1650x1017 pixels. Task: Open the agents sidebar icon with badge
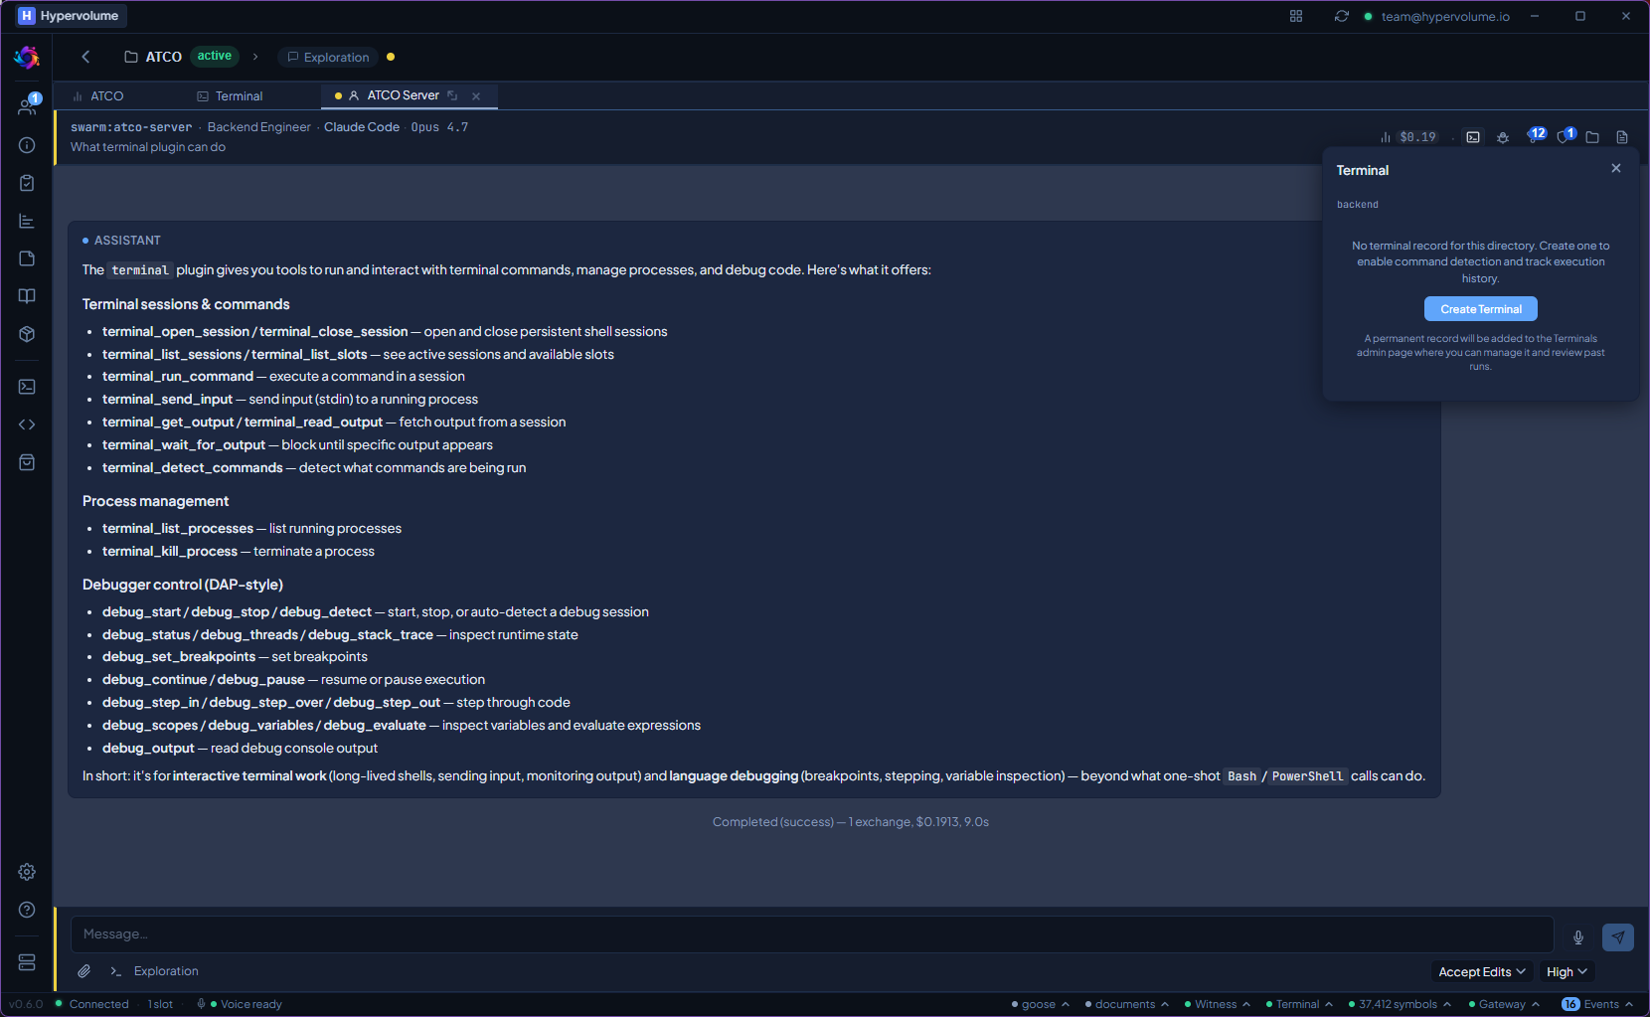28,105
